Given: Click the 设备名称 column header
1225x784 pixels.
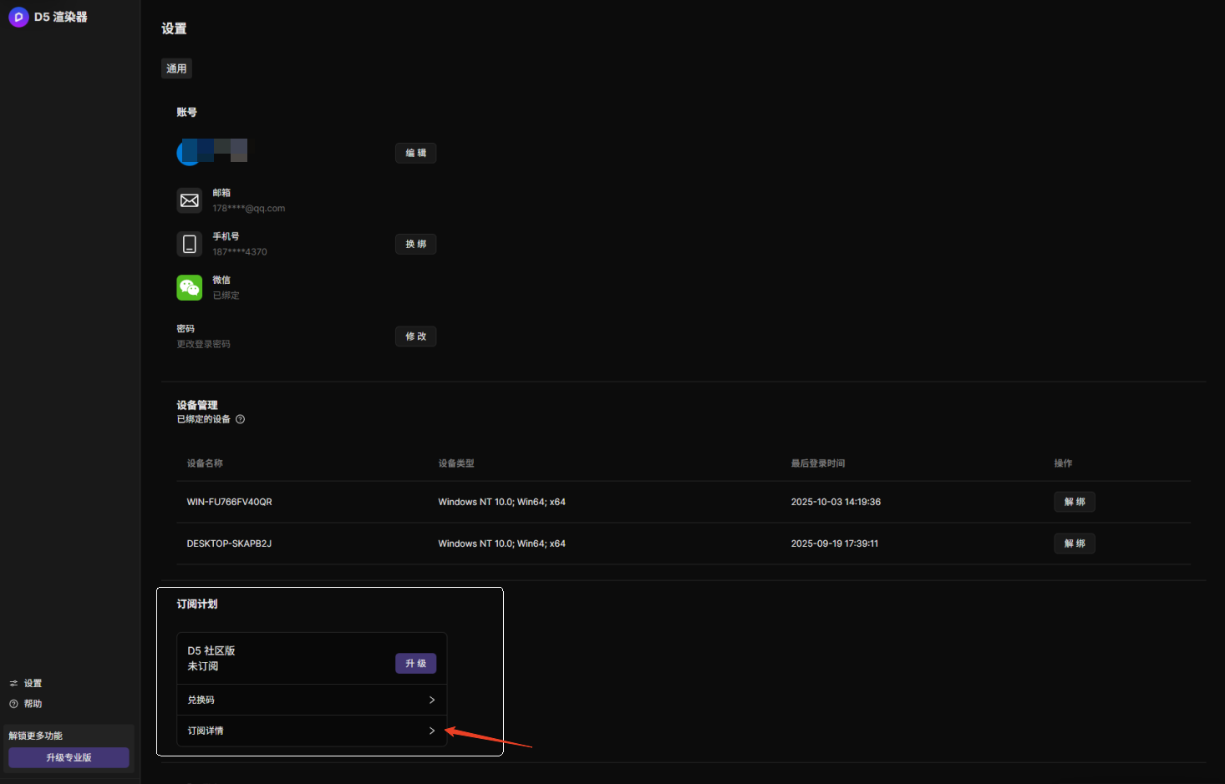Looking at the screenshot, I should [205, 463].
